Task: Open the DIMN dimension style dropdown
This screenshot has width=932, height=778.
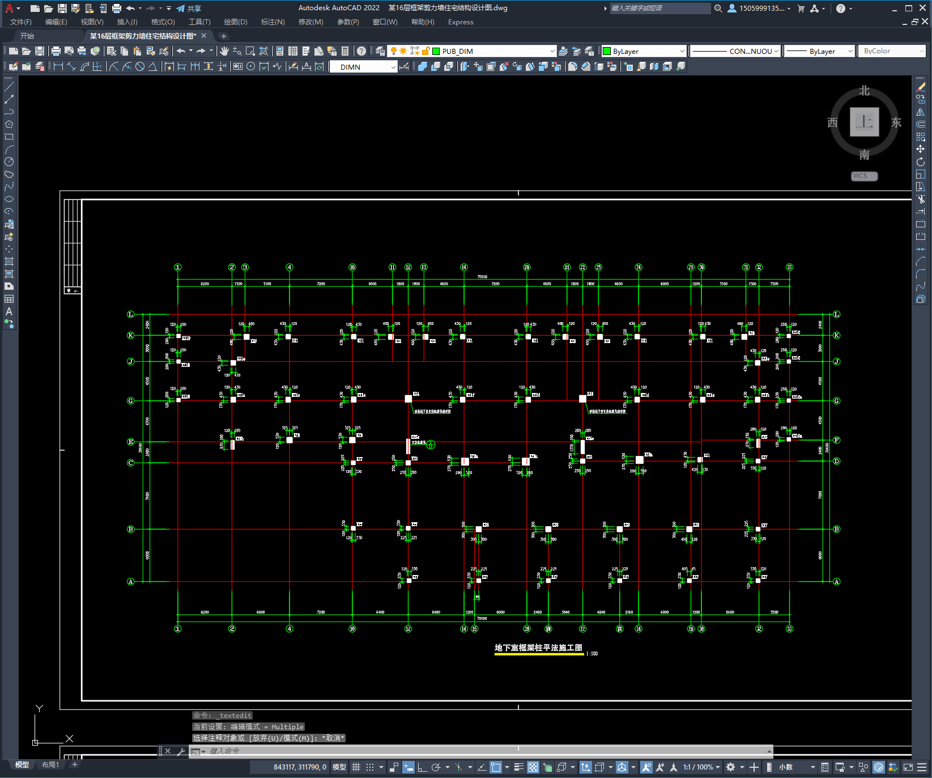Action: click(x=363, y=67)
